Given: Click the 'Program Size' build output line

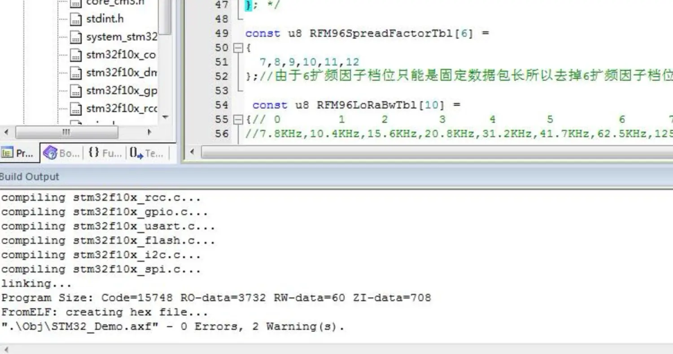Looking at the screenshot, I should click(x=216, y=298).
